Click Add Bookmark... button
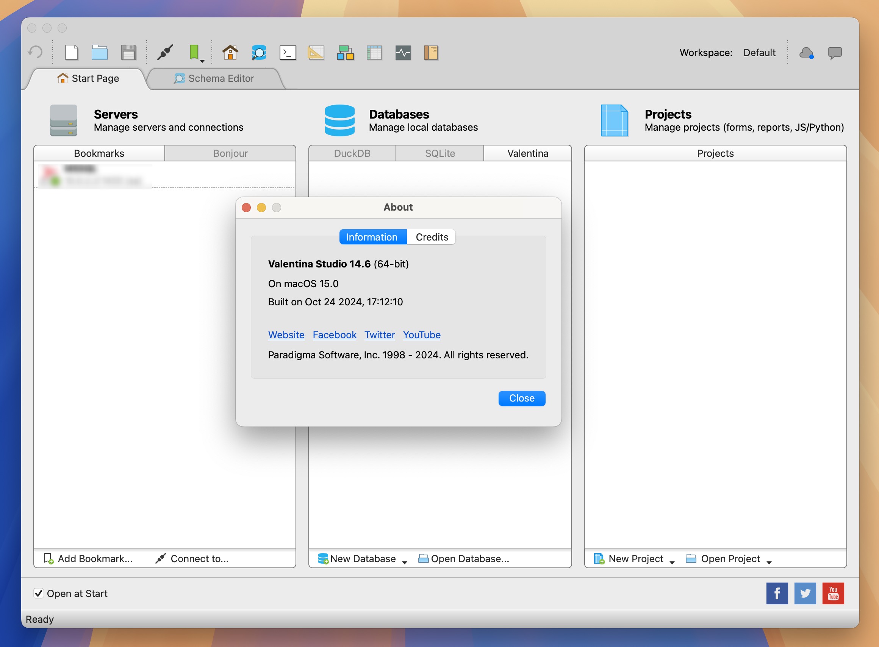This screenshot has width=879, height=647. tap(88, 558)
